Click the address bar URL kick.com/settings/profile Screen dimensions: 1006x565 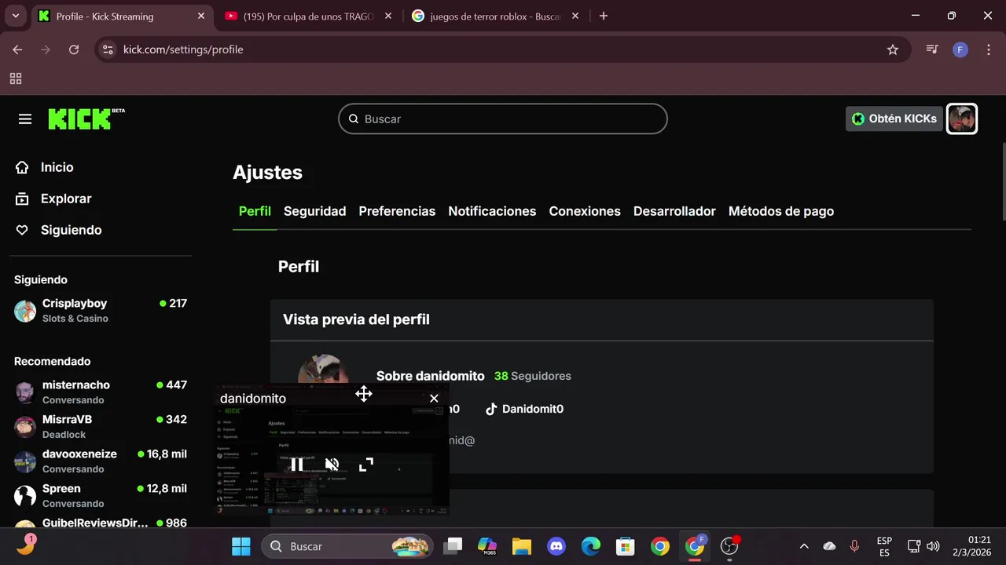(183, 49)
